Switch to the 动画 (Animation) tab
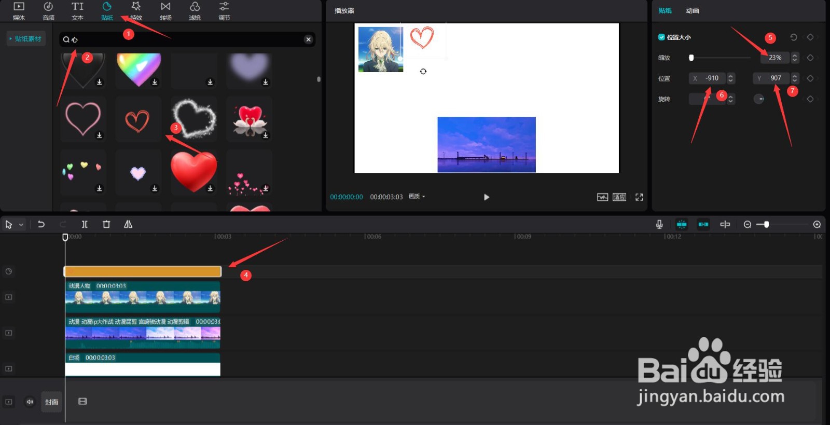 point(693,10)
